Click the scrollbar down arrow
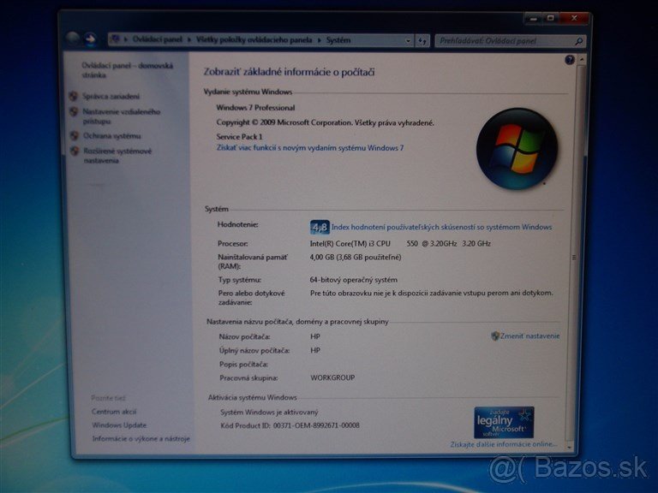The height and width of the screenshot is (493, 658). click(x=570, y=448)
